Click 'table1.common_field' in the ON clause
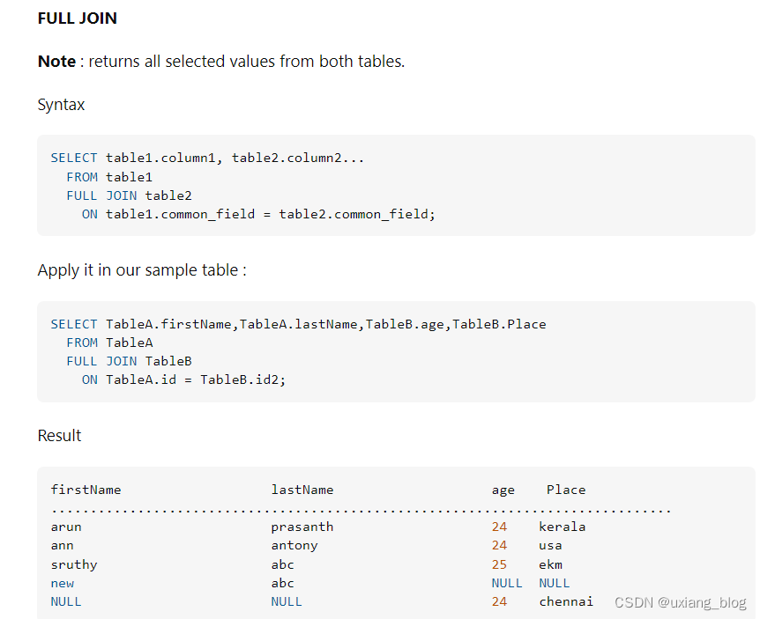This screenshot has height=619, width=760. click(x=181, y=214)
